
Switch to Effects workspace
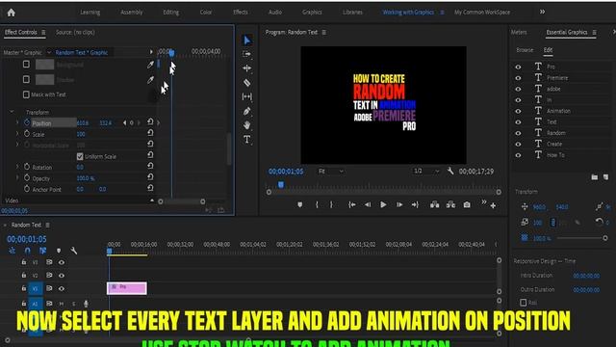(x=241, y=13)
